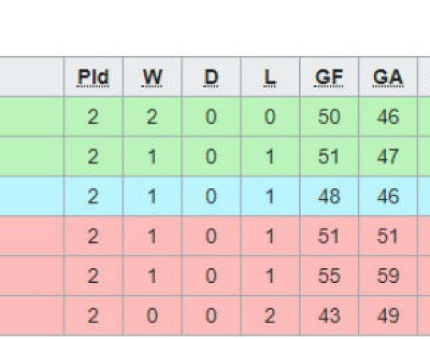
Task: Click the Pld column header
Action: pos(93,78)
